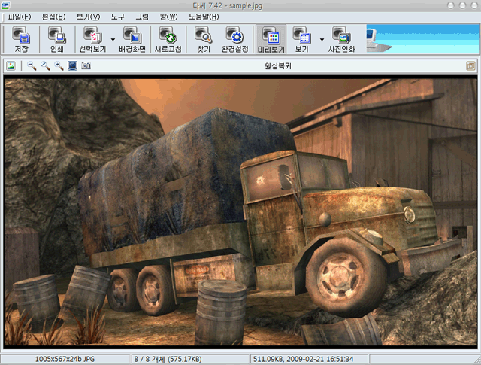Viewport: 481px width, 365px height.
Task: Open the 도움말(H) menu
Action: coord(204,17)
